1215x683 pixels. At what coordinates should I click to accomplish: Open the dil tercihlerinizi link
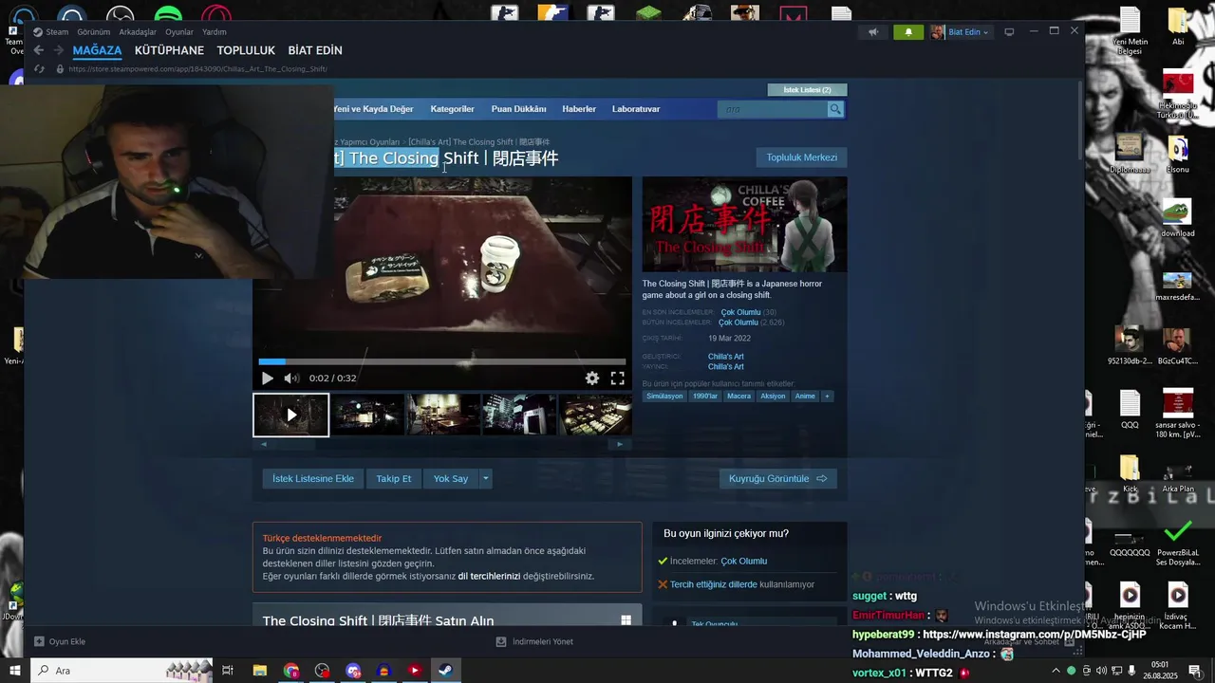(x=489, y=576)
